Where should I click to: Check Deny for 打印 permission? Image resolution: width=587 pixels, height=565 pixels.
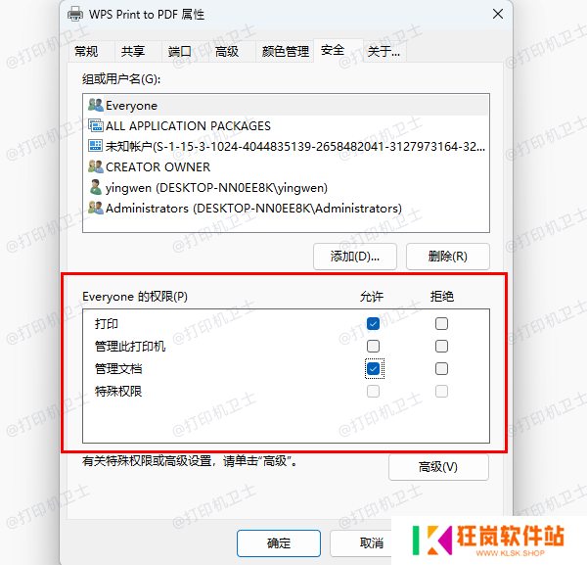441,324
